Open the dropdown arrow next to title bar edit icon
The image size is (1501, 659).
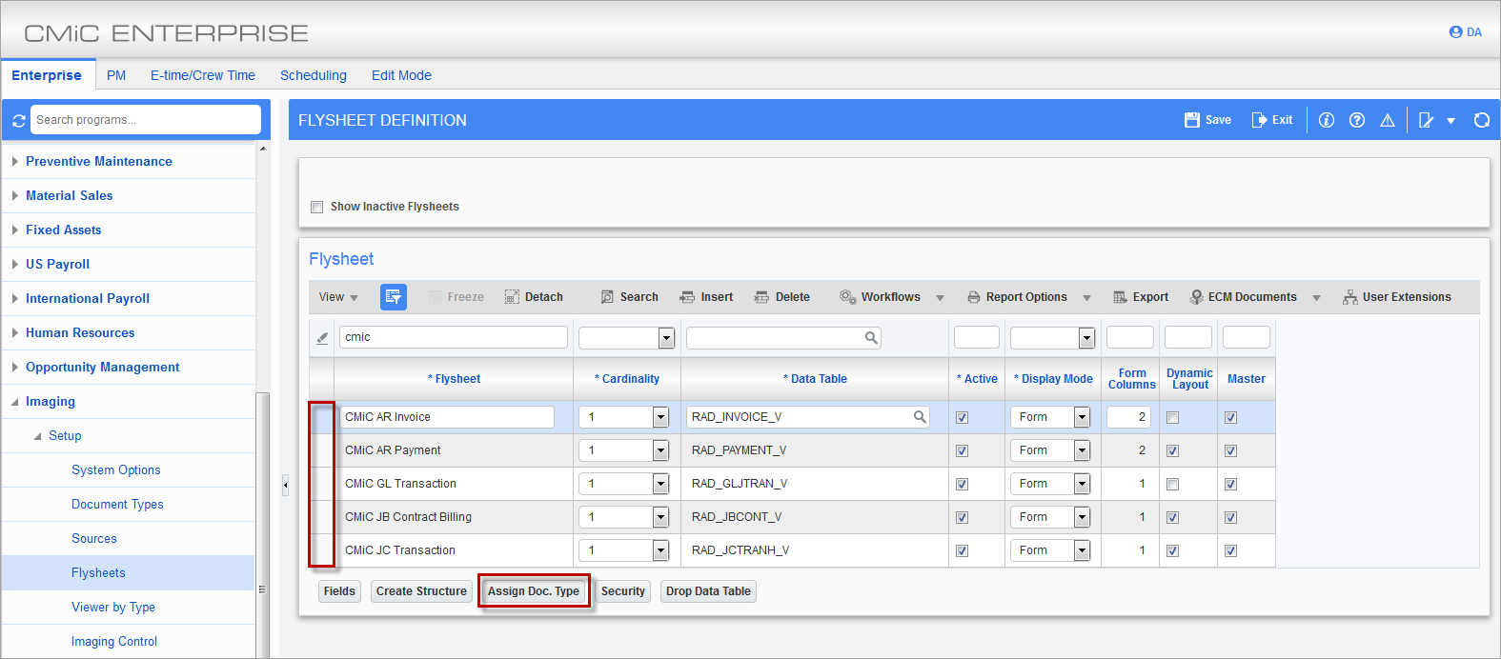pyautogui.click(x=1450, y=121)
